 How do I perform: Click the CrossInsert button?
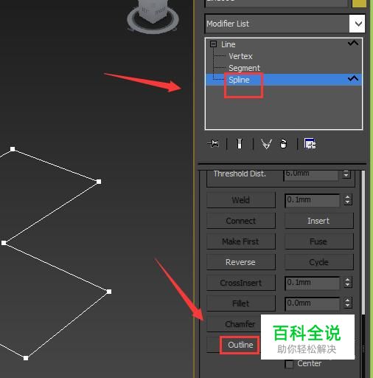tap(241, 283)
